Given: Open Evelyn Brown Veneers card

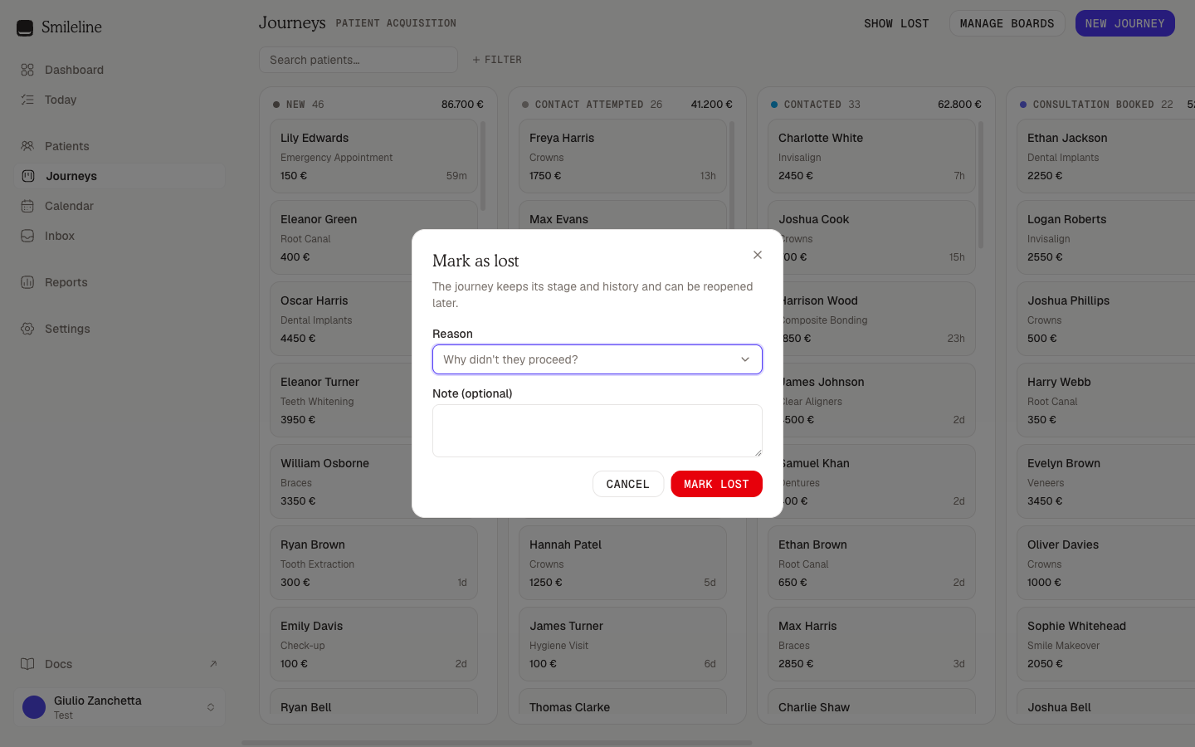Looking at the screenshot, I should (x=1106, y=481).
